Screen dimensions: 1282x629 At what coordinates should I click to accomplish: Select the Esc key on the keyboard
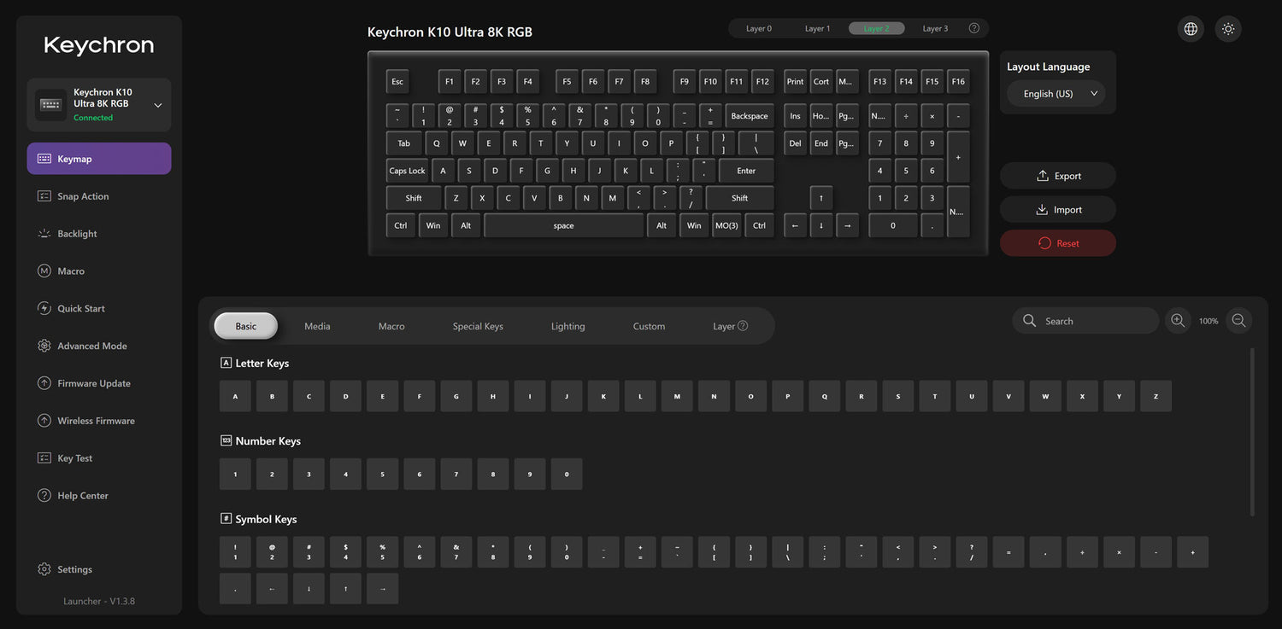pyautogui.click(x=397, y=82)
